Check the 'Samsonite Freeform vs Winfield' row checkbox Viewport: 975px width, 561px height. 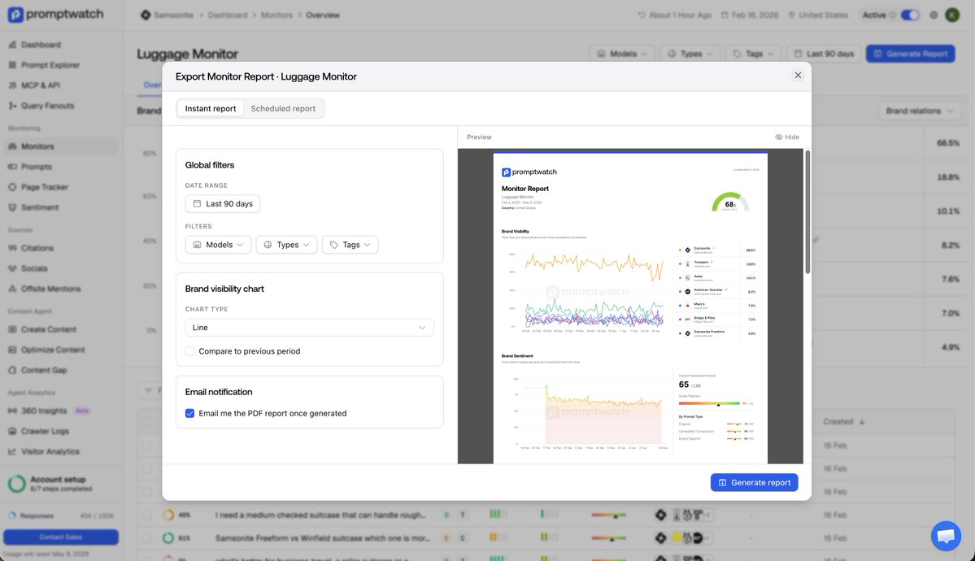tap(146, 538)
